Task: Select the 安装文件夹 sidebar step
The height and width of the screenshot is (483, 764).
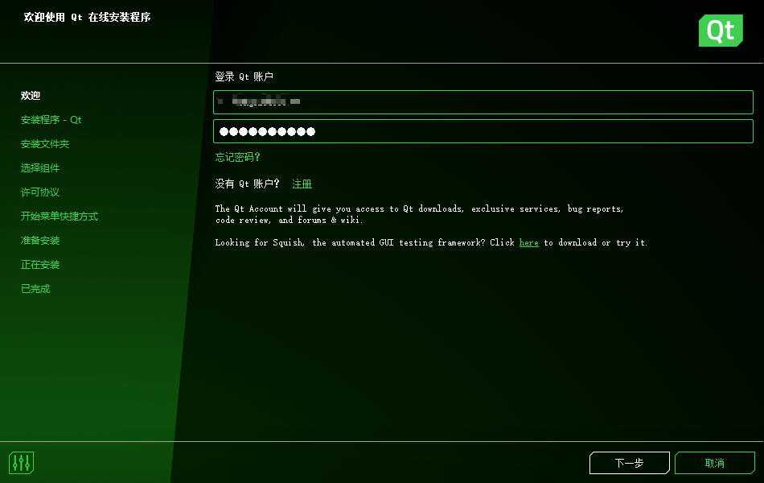Action: [x=45, y=144]
